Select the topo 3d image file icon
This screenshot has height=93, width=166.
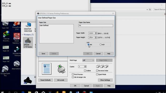pyautogui.click(x=6, y=49)
